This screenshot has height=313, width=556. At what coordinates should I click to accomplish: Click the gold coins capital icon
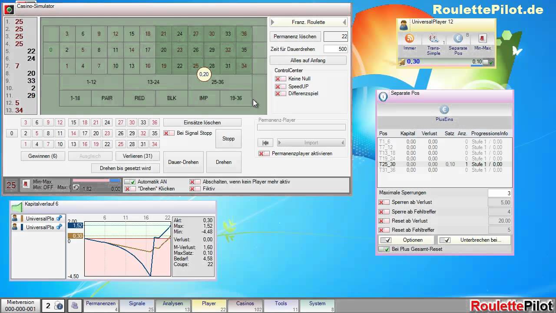tap(402, 62)
